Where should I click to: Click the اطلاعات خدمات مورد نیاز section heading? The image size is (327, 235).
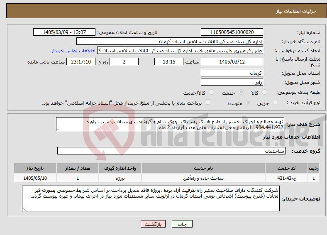[291, 137]
